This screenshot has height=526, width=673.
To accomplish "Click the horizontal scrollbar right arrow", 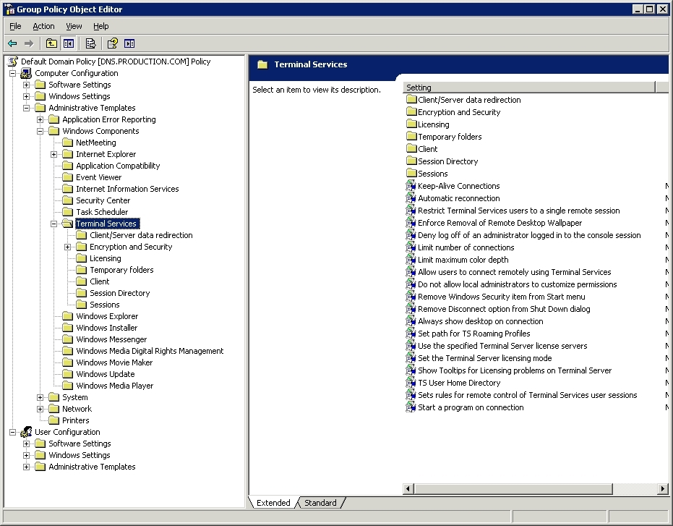I will pos(663,489).
